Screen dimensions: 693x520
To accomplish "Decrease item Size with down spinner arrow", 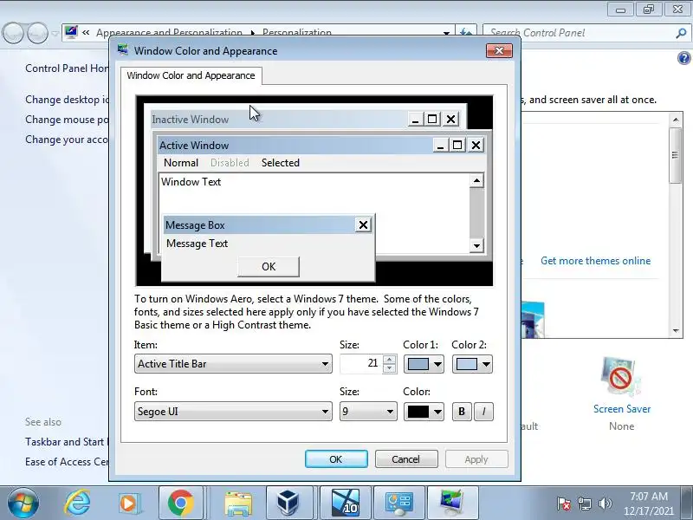I will click(389, 369).
